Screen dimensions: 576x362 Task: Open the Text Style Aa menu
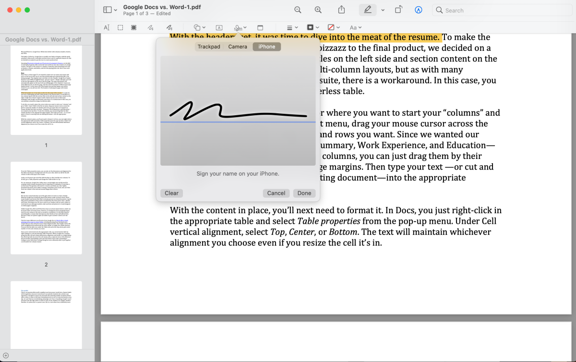click(356, 27)
